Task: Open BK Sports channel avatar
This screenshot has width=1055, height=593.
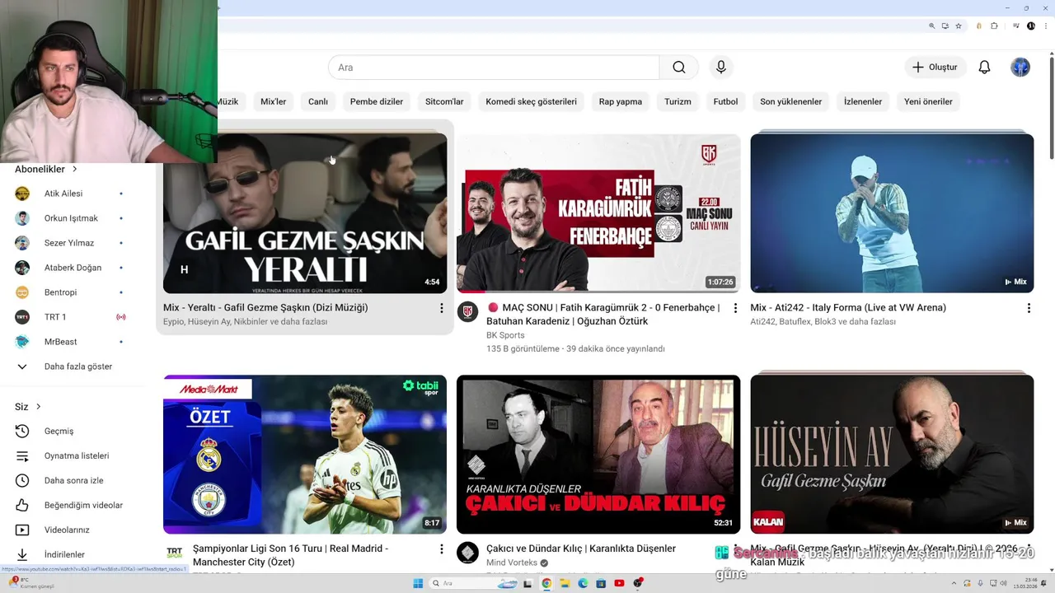Action: pos(467,311)
